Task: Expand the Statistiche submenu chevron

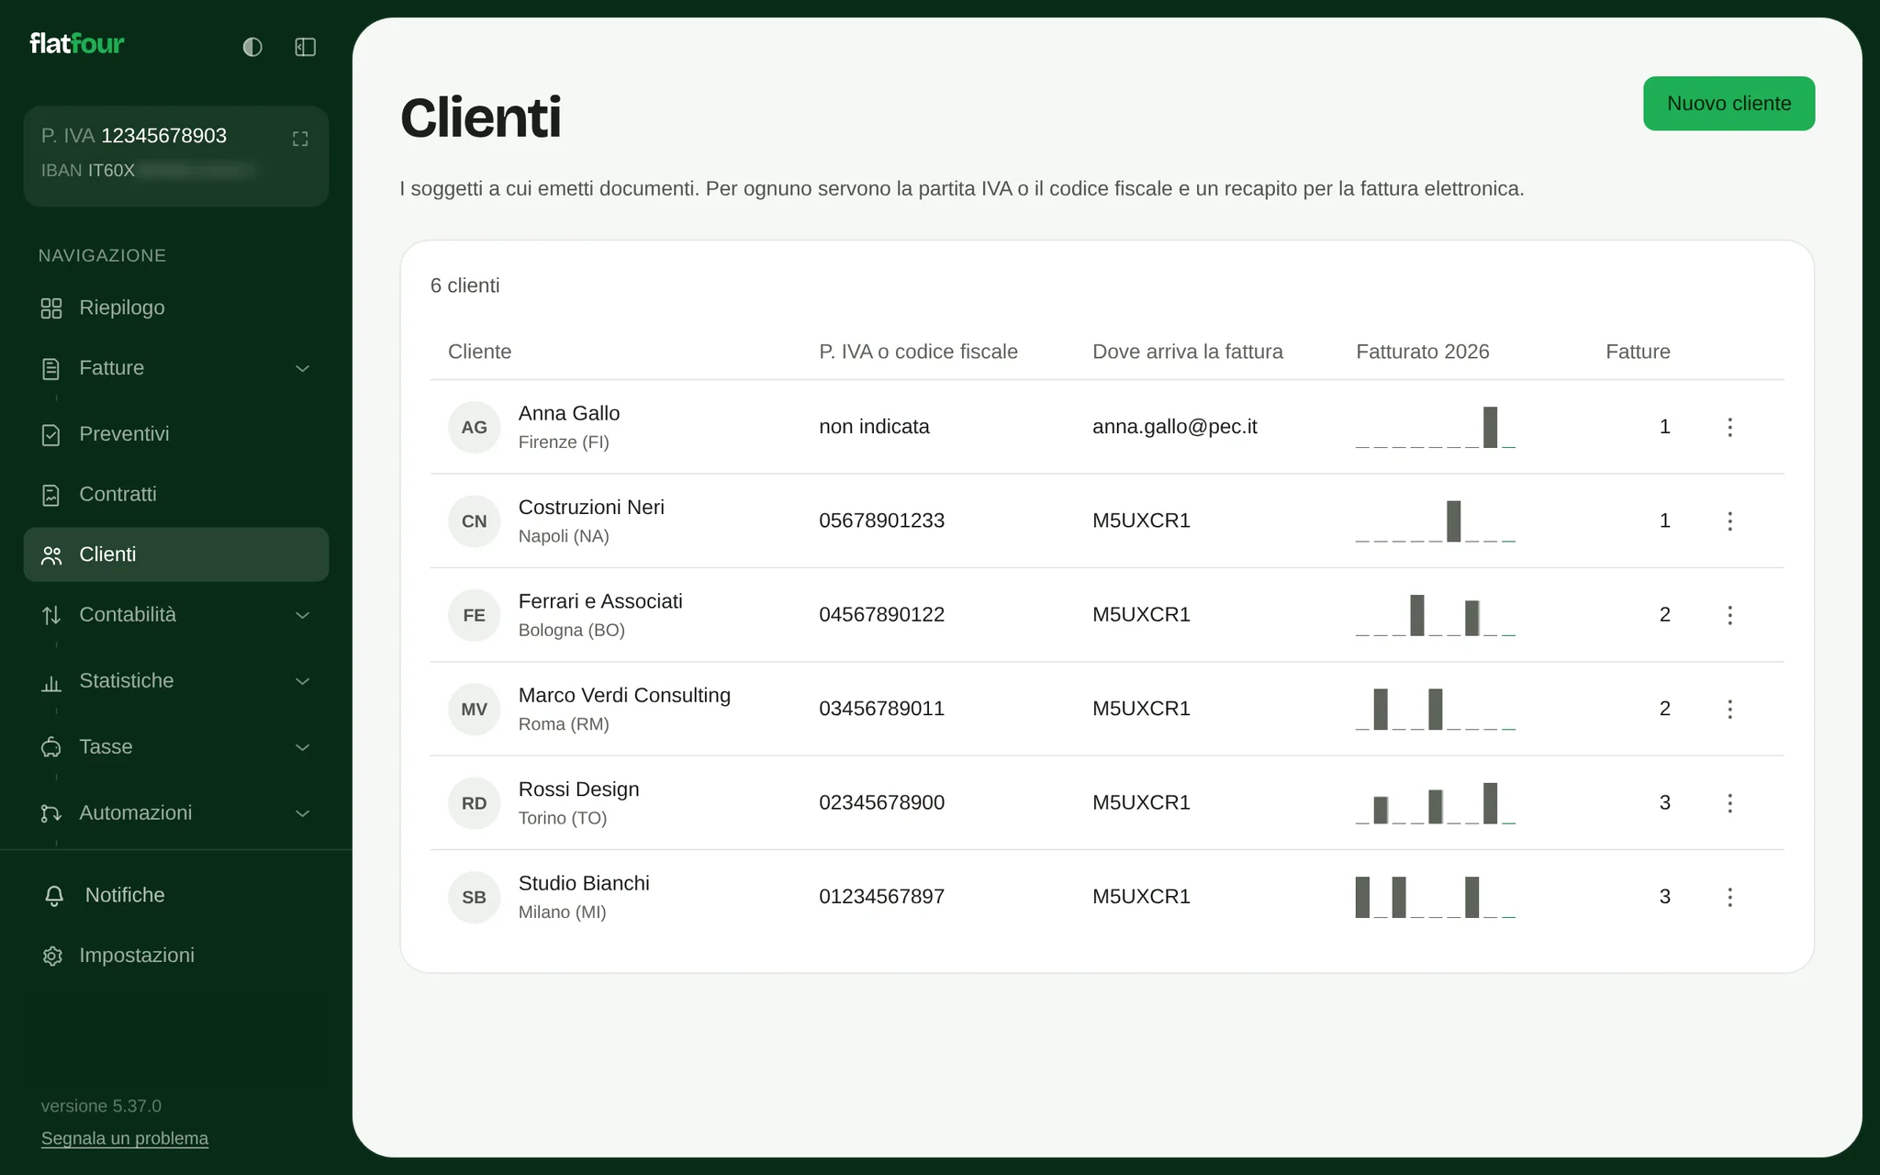Action: coord(302,681)
